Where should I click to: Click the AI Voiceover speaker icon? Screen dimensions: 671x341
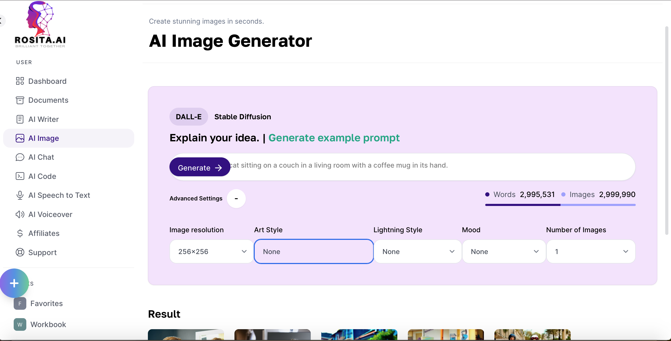[x=20, y=214]
